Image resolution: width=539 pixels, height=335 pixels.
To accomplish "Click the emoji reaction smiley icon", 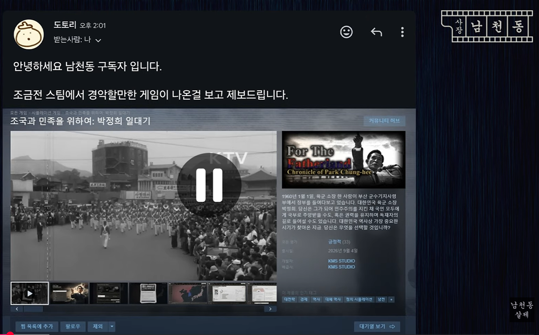I will pyautogui.click(x=346, y=32).
